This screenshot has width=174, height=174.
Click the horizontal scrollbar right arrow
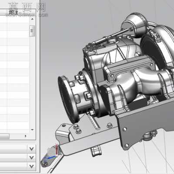pyautogui.click(x=26, y=136)
